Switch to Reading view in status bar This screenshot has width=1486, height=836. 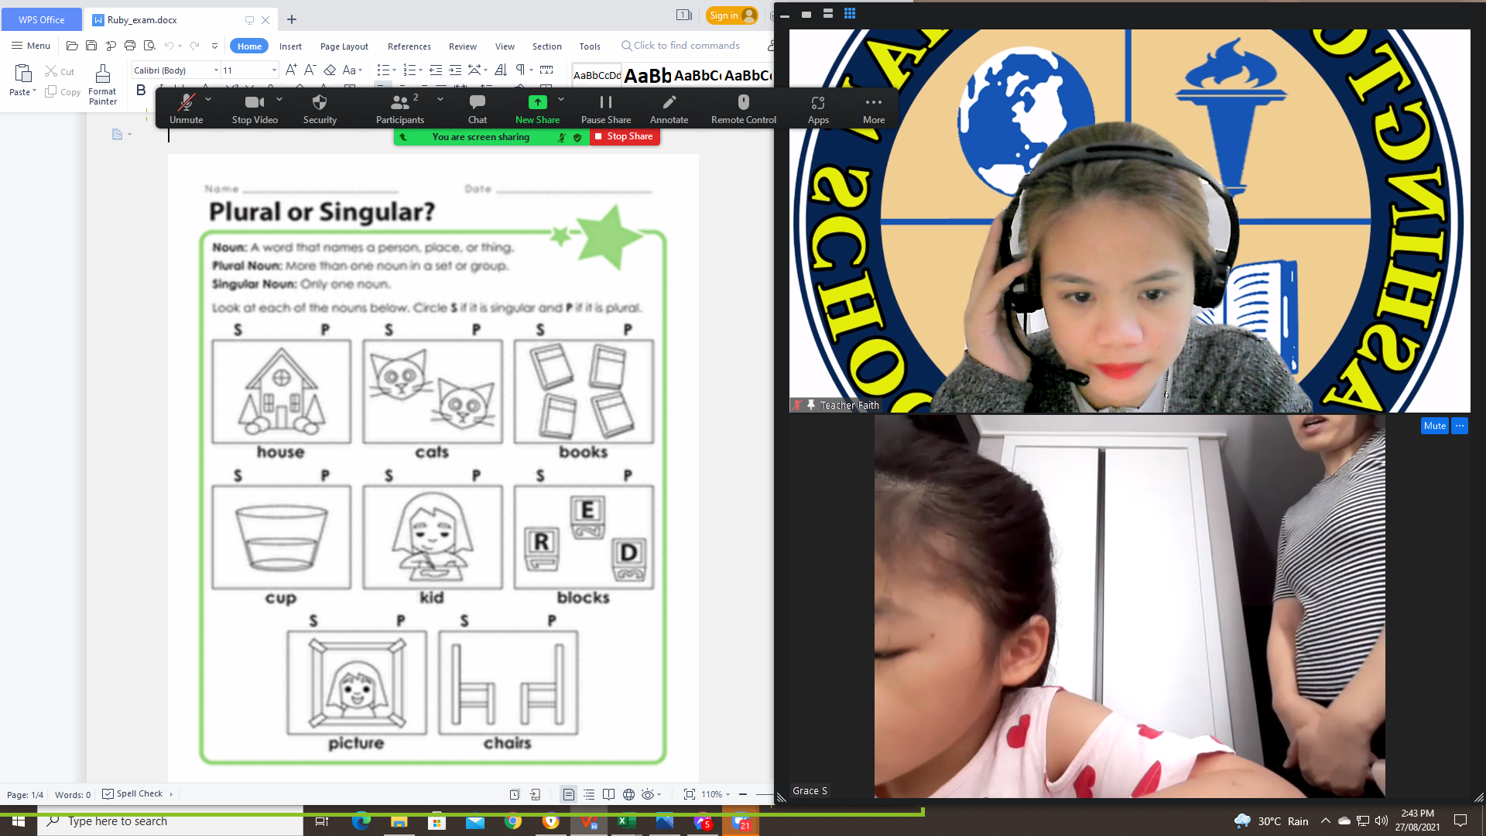609,794
